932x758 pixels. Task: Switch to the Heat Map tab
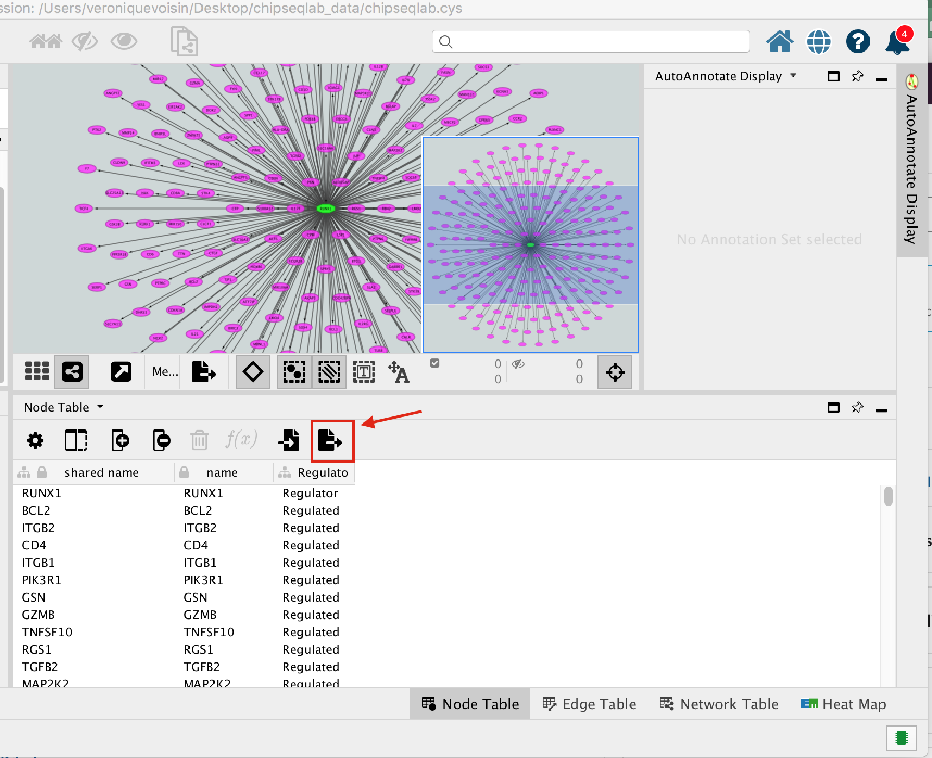[843, 704]
